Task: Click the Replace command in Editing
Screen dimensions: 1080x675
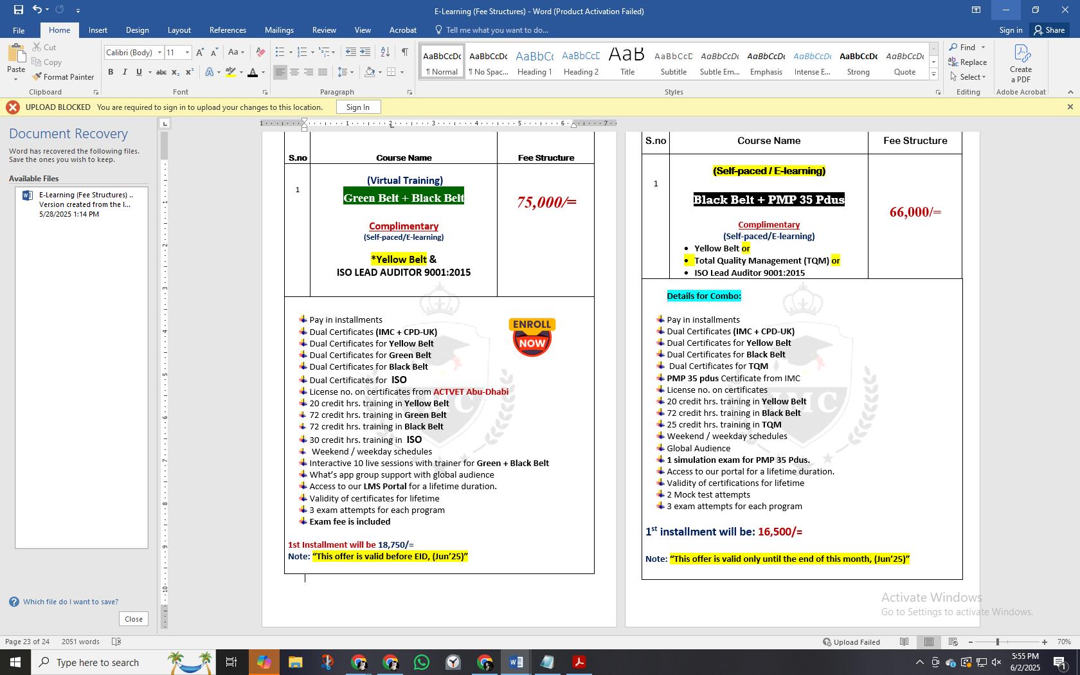Action: 968,62
